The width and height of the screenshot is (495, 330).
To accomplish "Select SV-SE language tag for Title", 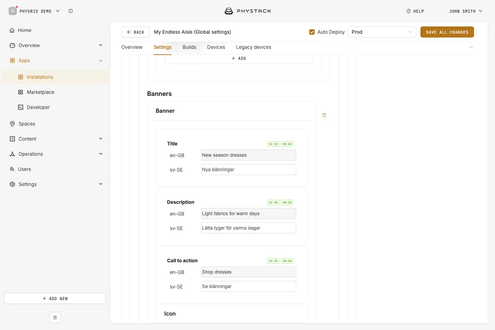I will [274, 144].
